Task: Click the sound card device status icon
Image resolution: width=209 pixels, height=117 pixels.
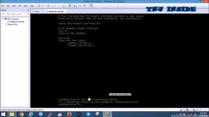Action: click(x=194, y=110)
